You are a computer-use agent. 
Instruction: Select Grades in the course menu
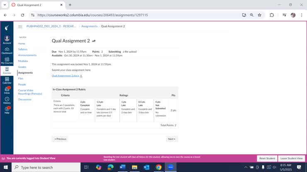tap(22, 67)
